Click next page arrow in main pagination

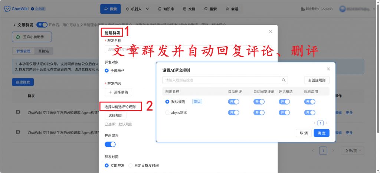click(x=333, y=150)
